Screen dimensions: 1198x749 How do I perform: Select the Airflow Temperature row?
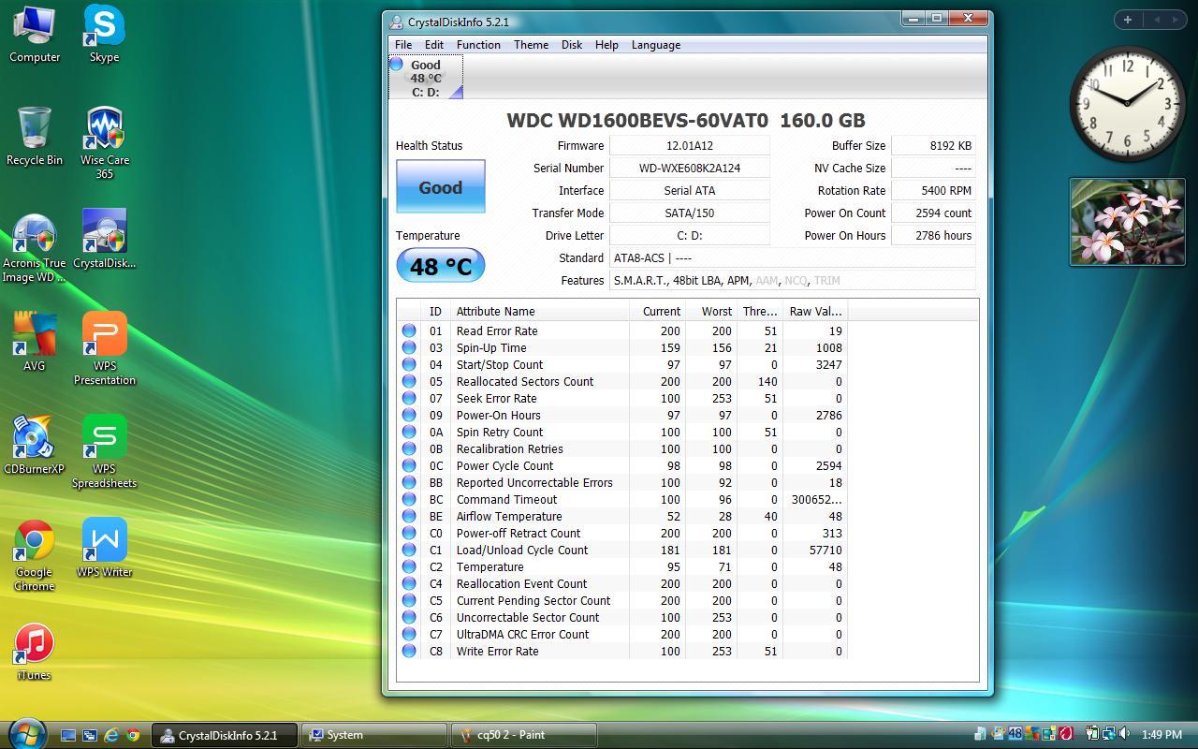coord(622,516)
